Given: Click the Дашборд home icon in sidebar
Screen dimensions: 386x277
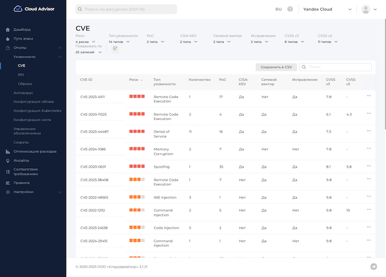Looking at the screenshot, I should point(7,29).
